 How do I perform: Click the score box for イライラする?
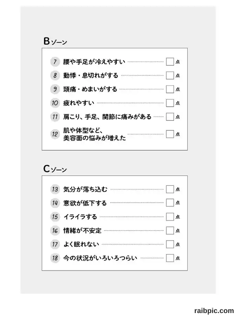[x=170, y=217]
